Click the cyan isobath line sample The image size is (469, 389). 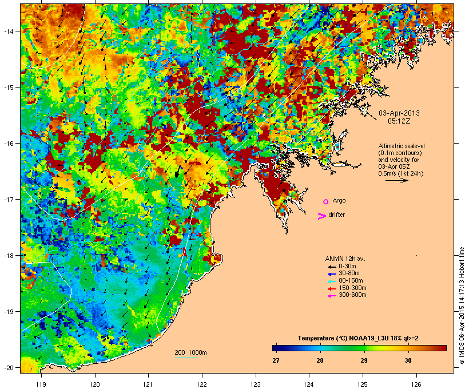[186, 358]
